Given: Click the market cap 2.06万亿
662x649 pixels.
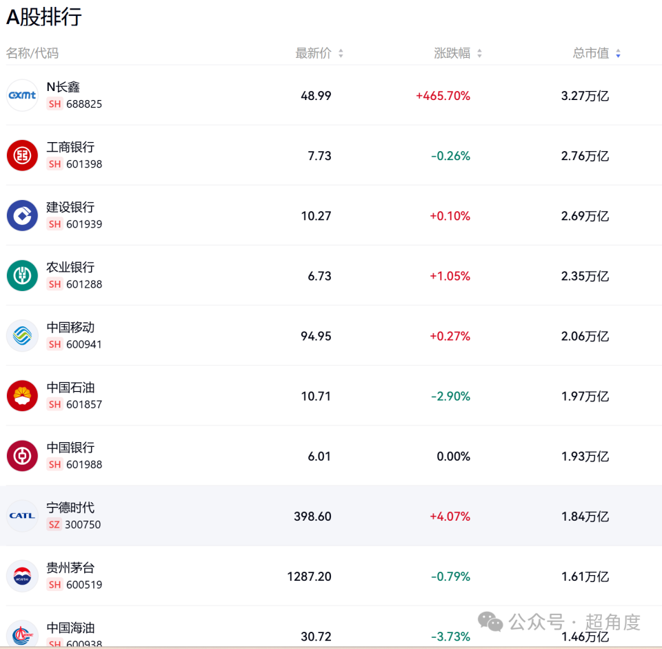Looking at the screenshot, I should click(585, 336).
